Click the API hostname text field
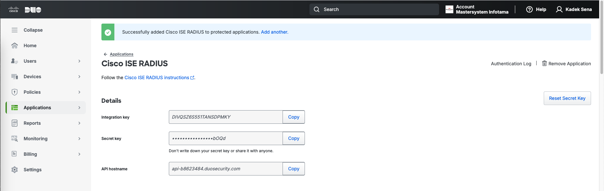 pos(226,169)
